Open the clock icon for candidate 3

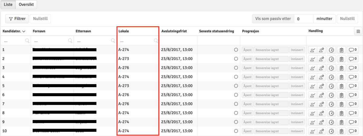pyautogui.click(x=331, y=68)
